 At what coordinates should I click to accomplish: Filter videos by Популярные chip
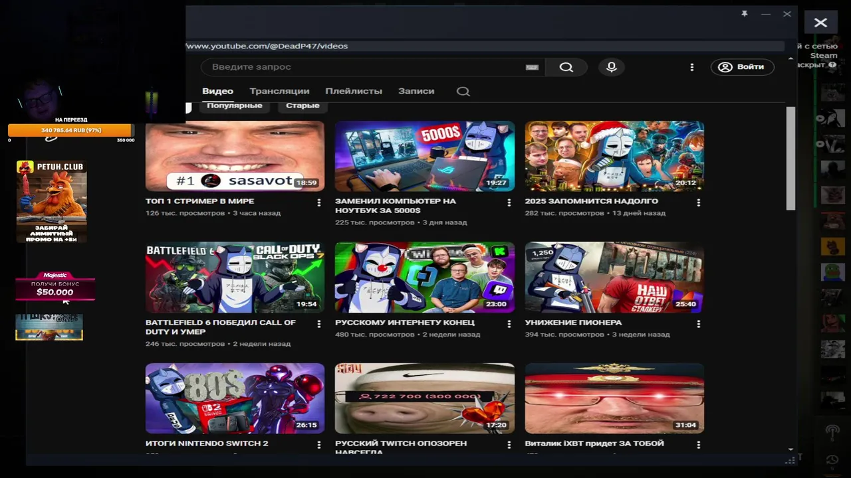point(234,106)
